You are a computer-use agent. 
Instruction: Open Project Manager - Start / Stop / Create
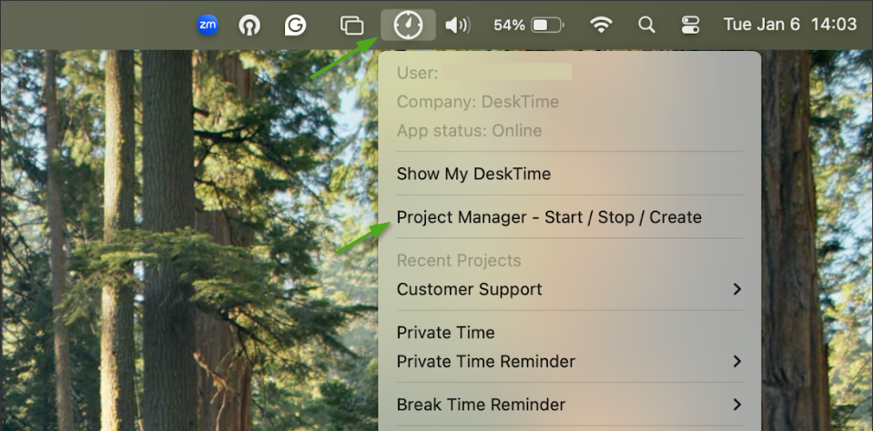pyautogui.click(x=549, y=217)
